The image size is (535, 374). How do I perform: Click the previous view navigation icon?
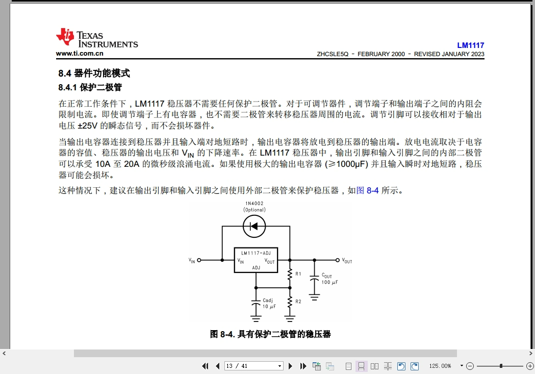coord(317,366)
